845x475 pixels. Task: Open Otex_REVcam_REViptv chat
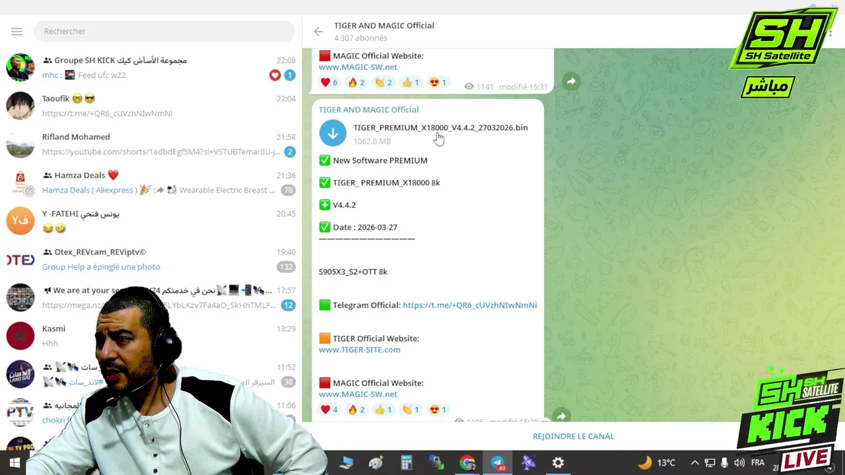(x=151, y=259)
